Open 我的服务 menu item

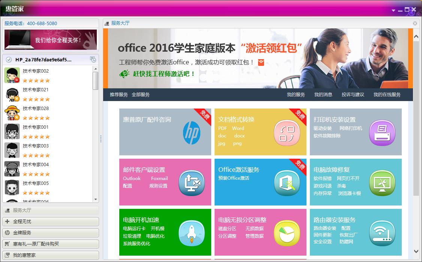coord(296,95)
